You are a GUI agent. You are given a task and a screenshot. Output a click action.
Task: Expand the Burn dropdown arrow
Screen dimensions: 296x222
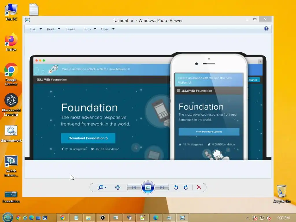tap(95, 29)
